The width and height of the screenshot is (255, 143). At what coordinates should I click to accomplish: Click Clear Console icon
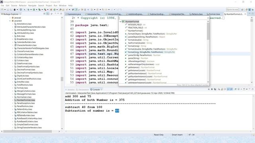tap(219, 89)
